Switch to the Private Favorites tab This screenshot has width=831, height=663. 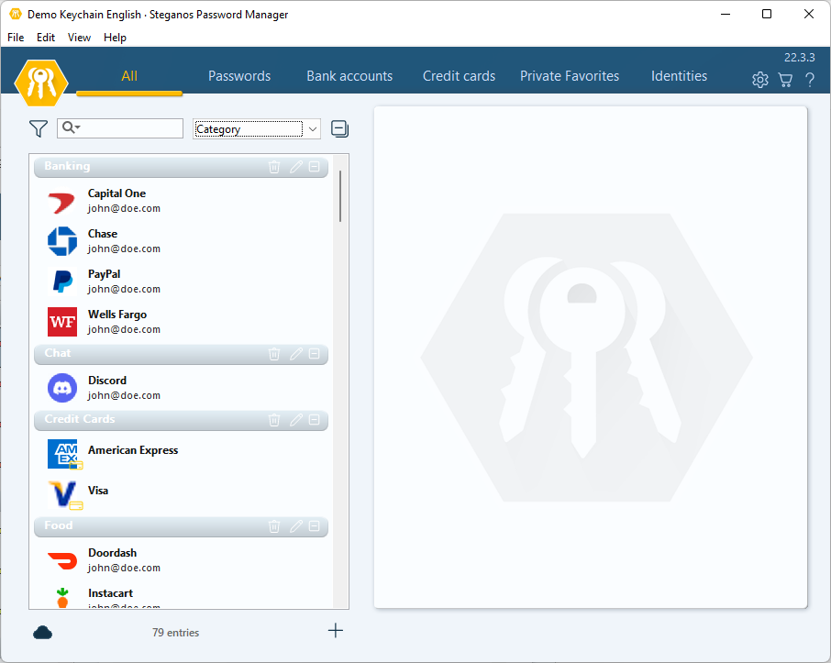click(570, 76)
